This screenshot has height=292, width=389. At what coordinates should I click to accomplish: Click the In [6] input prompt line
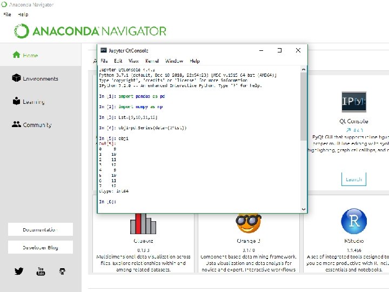click(108, 202)
